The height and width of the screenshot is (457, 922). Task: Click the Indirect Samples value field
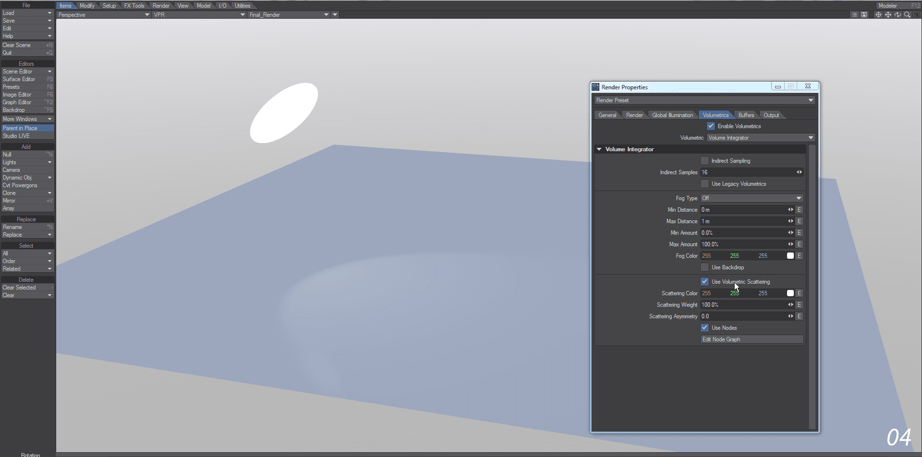coord(747,172)
